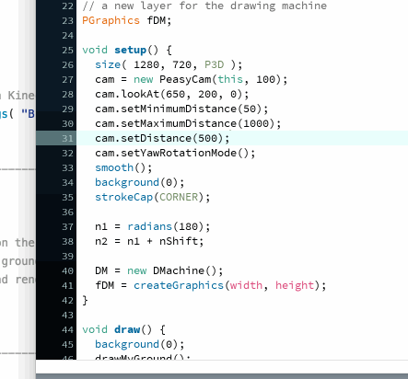408x379 pixels.
Task: Click the PeasyCam constructor call
Action: tap(223, 79)
